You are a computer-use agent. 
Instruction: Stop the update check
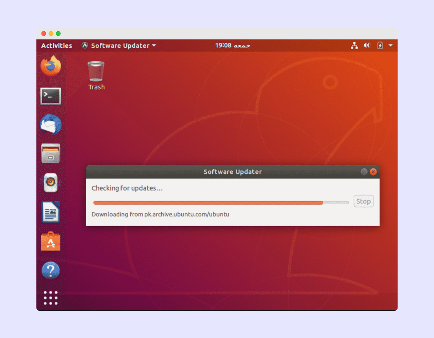[363, 201]
